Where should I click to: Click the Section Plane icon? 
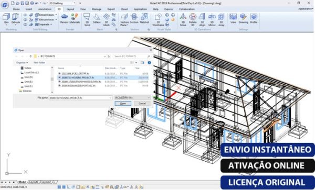tap(124, 17)
